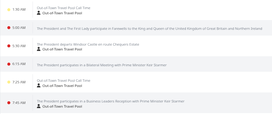Open President departs Windsor Castle event
272x114 pixels.
pyautogui.click(x=88, y=44)
